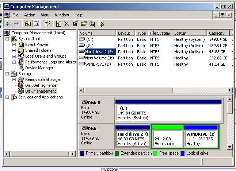This screenshot has height=171, width=236.
Task: Collapse the System Tools tree node
Action: pyautogui.click(x=7, y=39)
